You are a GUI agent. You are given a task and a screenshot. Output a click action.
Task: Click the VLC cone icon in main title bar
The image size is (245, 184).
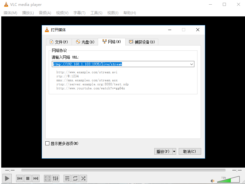pos(6,4)
